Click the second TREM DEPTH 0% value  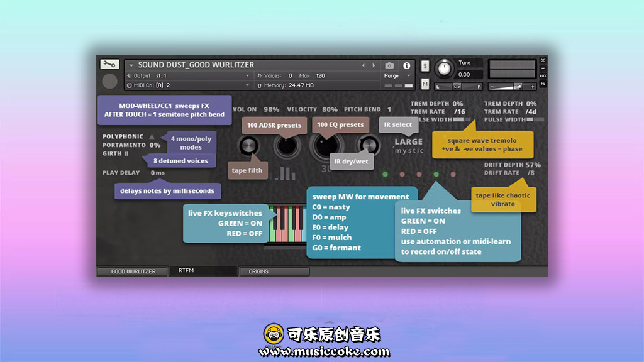531,104
